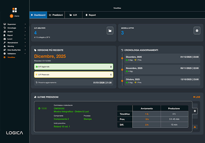Select the Dicembre, 2025 timeline marker
This screenshot has height=143, width=205.
122,58
